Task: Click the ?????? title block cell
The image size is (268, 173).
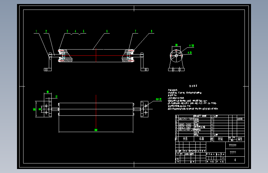Action: click(x=235, y=145)
